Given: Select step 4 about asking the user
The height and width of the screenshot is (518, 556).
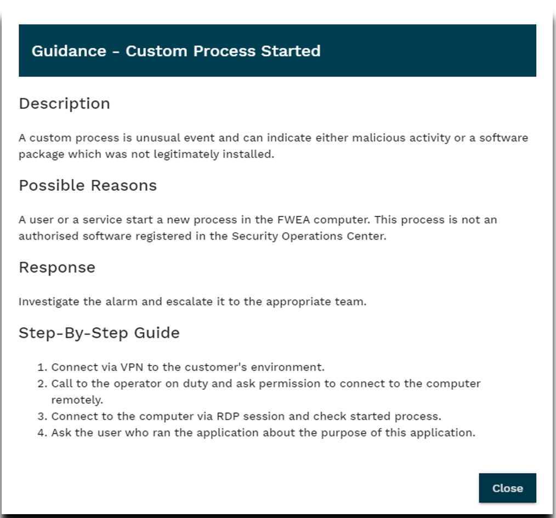Looking at the screenshot, I should pos(263,432).
